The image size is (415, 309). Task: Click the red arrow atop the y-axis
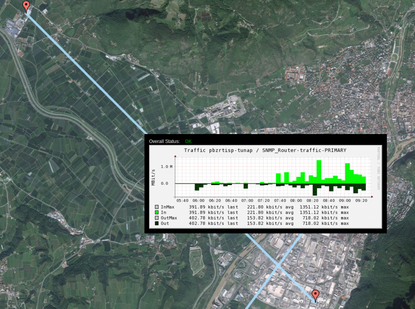tap(176, 155)
